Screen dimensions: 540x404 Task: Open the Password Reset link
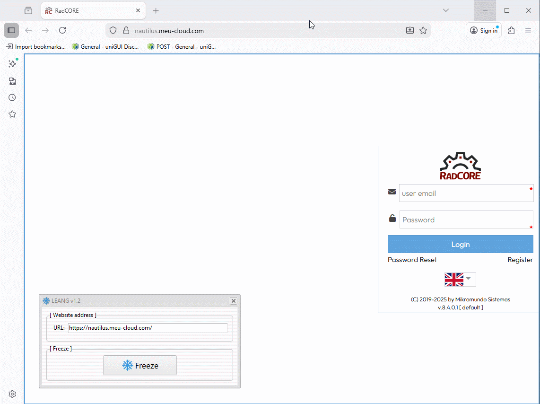coord(412,260)
